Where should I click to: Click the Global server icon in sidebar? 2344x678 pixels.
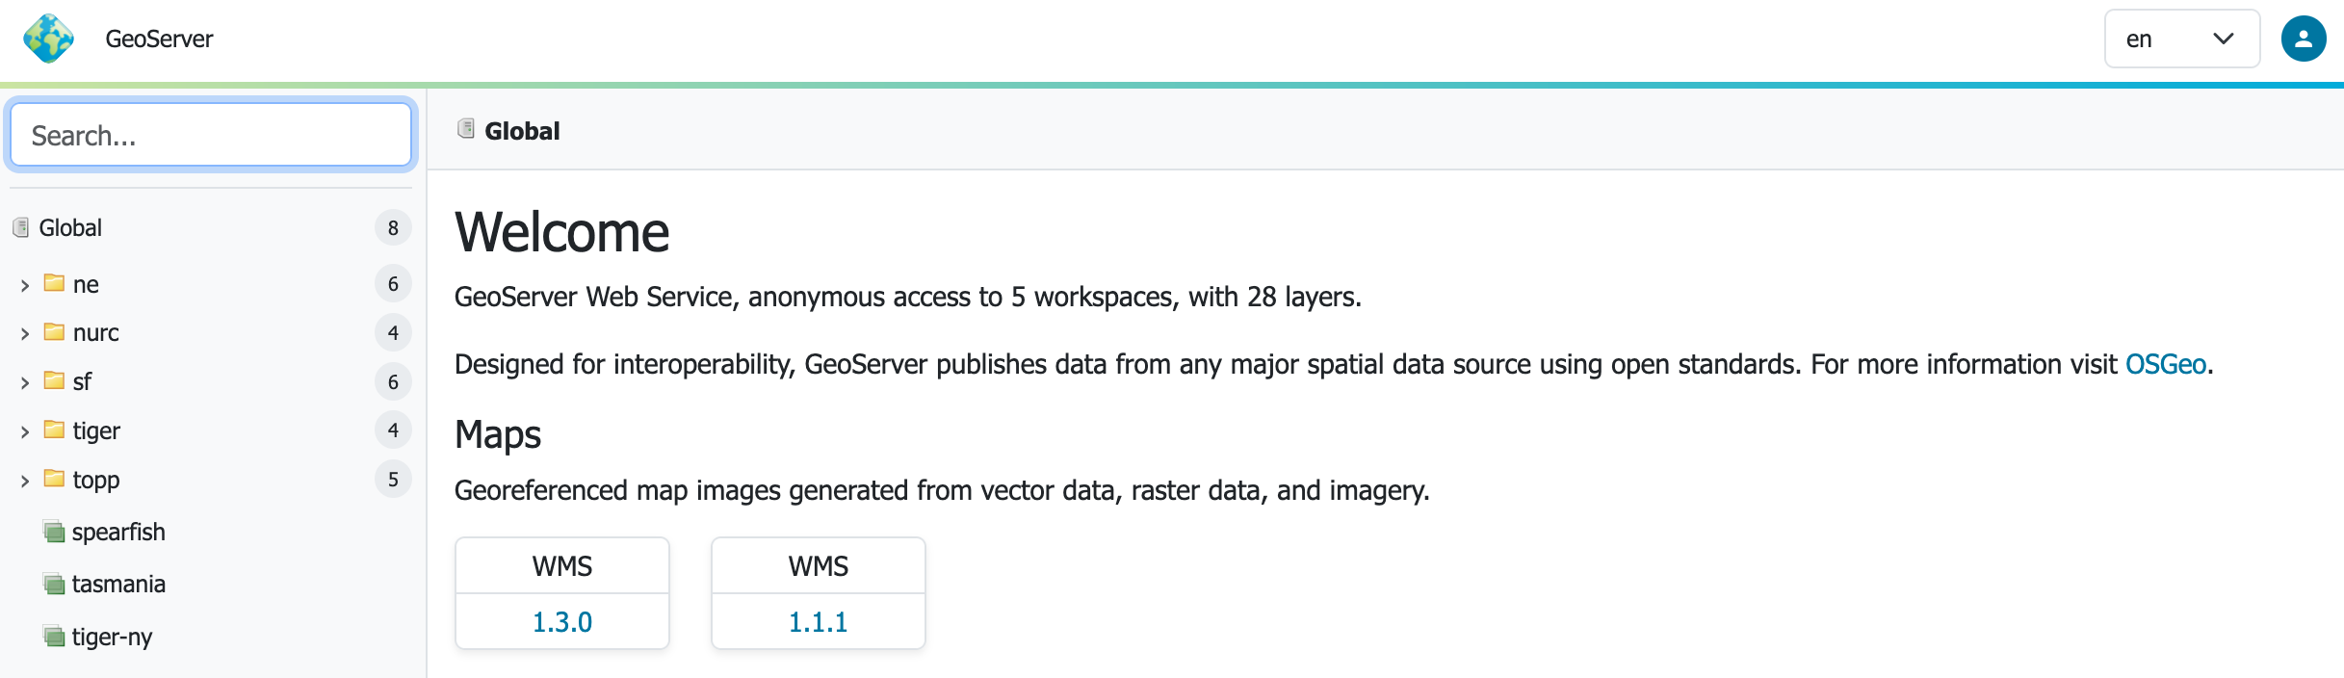coord(21,227)
